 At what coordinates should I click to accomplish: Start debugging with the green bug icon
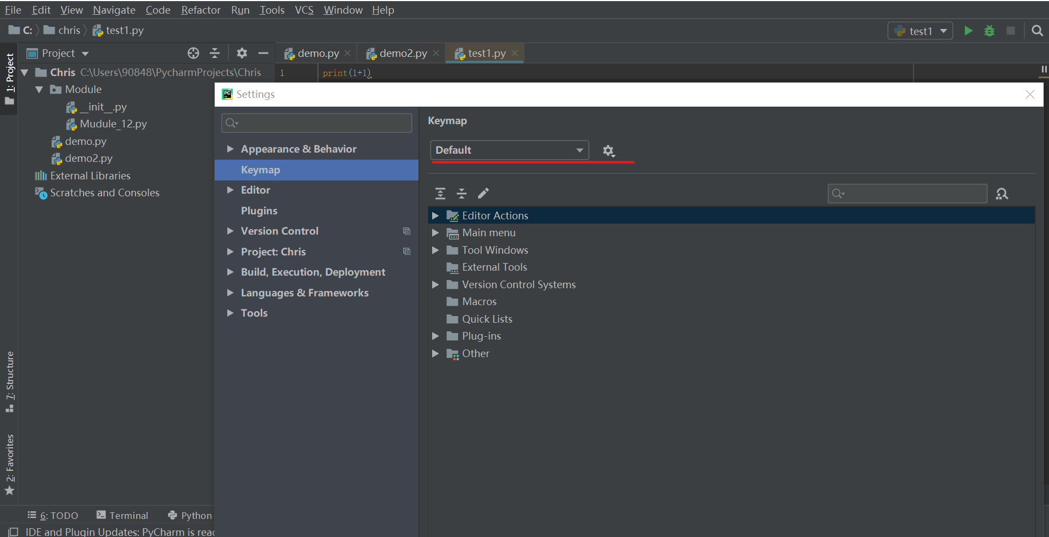pyautogui.click(x=989, y=31)
